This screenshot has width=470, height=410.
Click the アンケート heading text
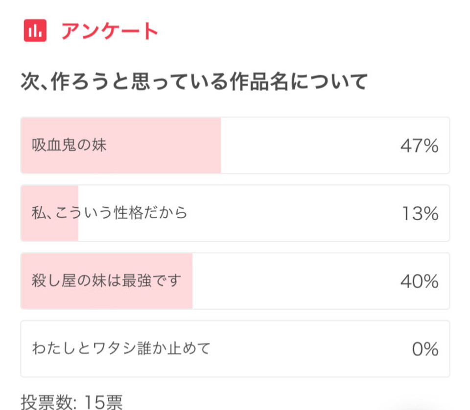click(110, 31)
